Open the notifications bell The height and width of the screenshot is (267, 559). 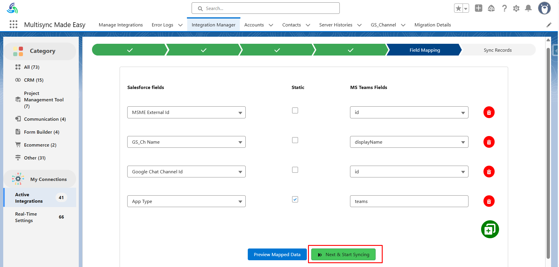point(528,8)
